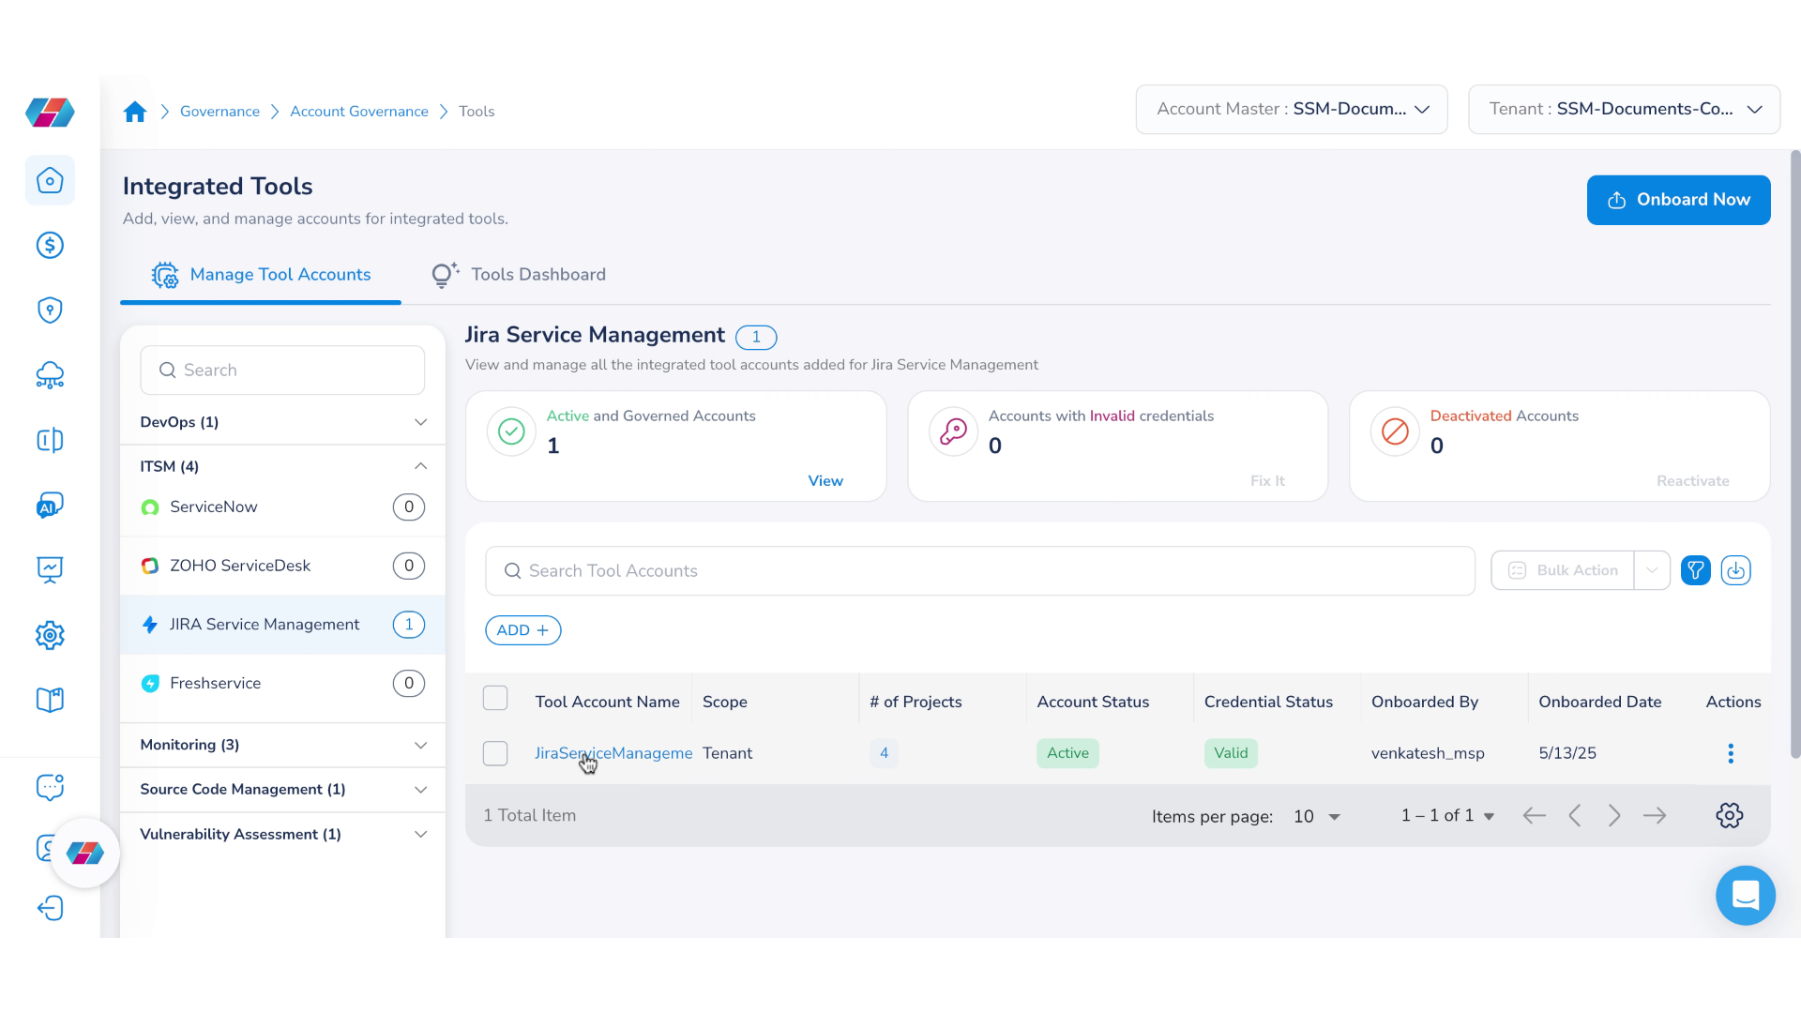Screen dimensions: 1801x1013
Task: Click the home breadcrumb icon
Action: (135, 112)
